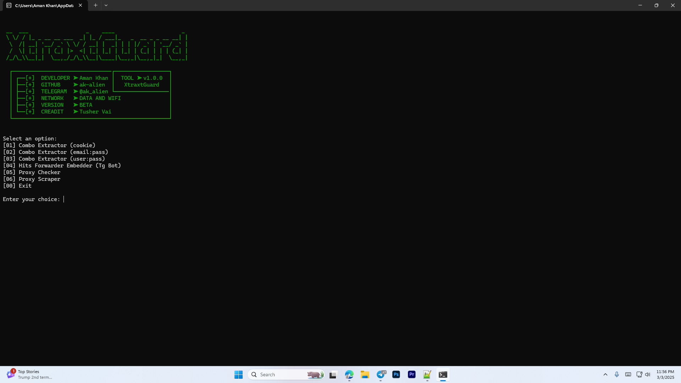Viewport: 681px width, 383px height.
Task: Click the microphone tray icon
Action: pyautogui.click(x=617, y=374)
